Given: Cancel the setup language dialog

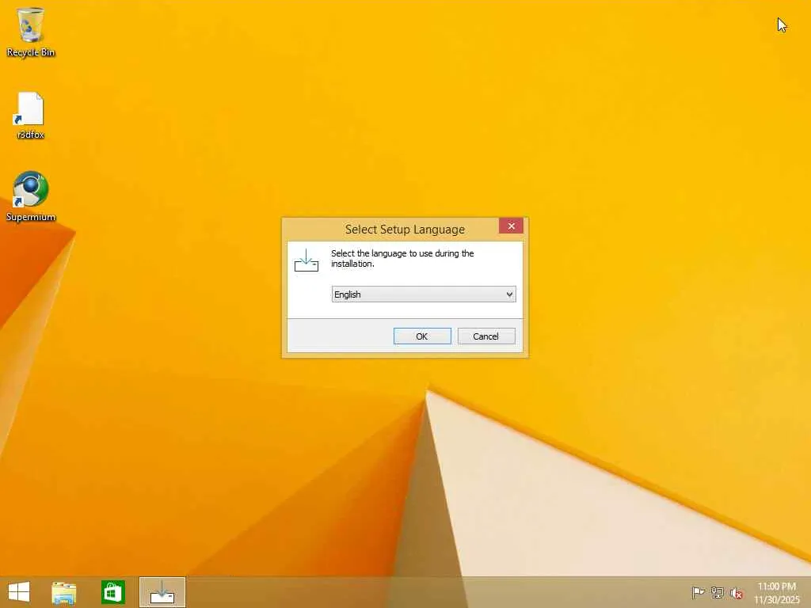Looking at the screenshot, I should coord(486,336).
